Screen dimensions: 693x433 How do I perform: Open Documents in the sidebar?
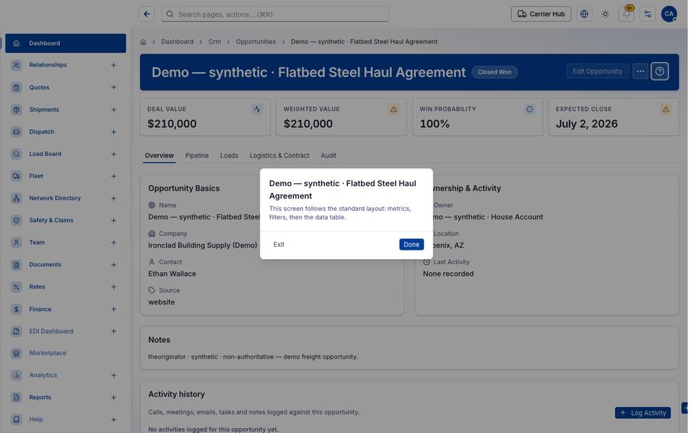point(66,265)
